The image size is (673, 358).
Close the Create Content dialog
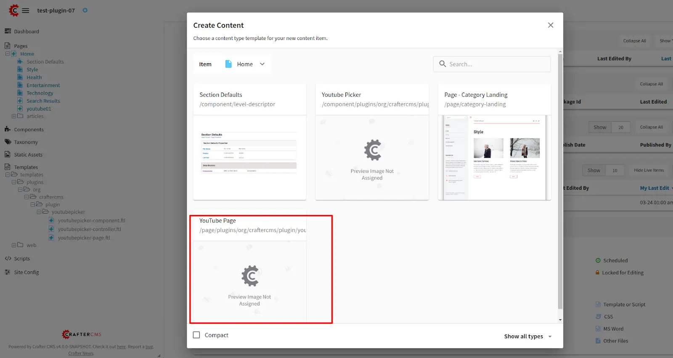550,25
